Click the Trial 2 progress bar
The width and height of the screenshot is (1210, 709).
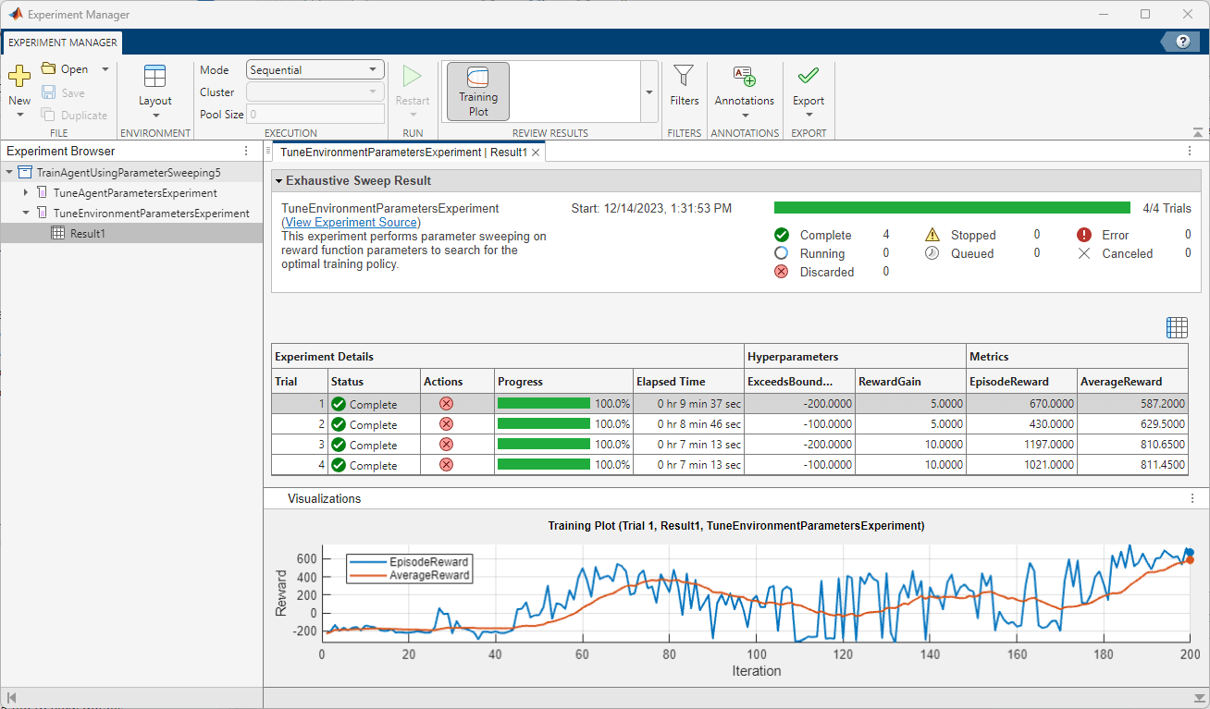tap(544, 424)
